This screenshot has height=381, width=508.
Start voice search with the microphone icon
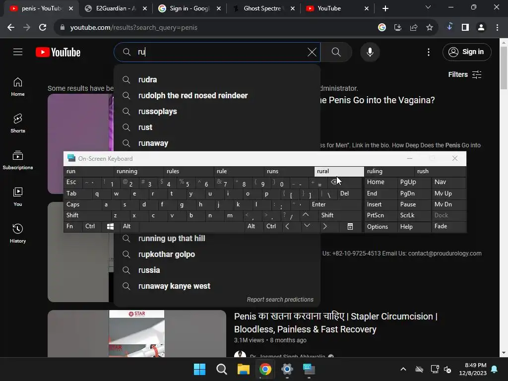click(370, 52)
